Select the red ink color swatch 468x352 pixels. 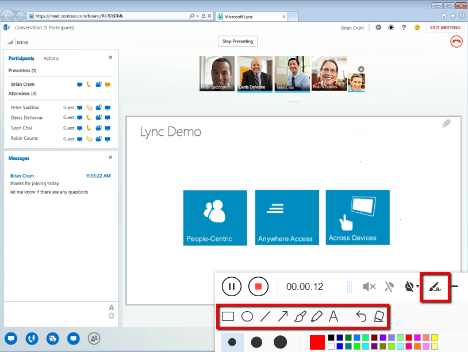[x=317, y=341]
